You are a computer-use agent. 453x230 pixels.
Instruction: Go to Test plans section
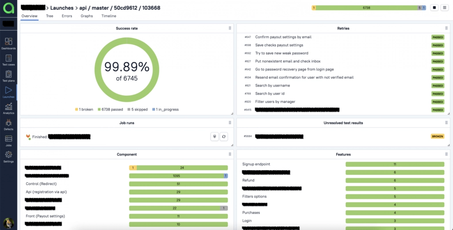coord(8,75)
